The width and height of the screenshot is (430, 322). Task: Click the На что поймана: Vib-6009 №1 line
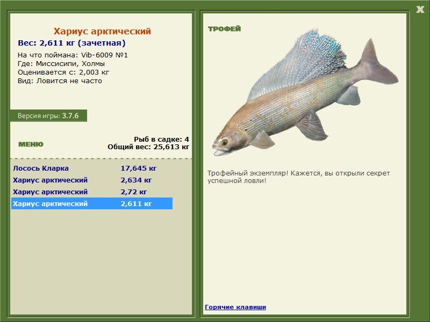(x=73, y=55)
